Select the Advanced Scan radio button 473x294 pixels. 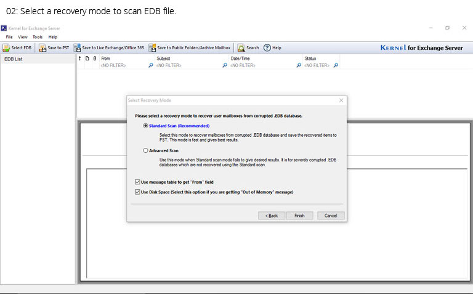tap(145, 150)
